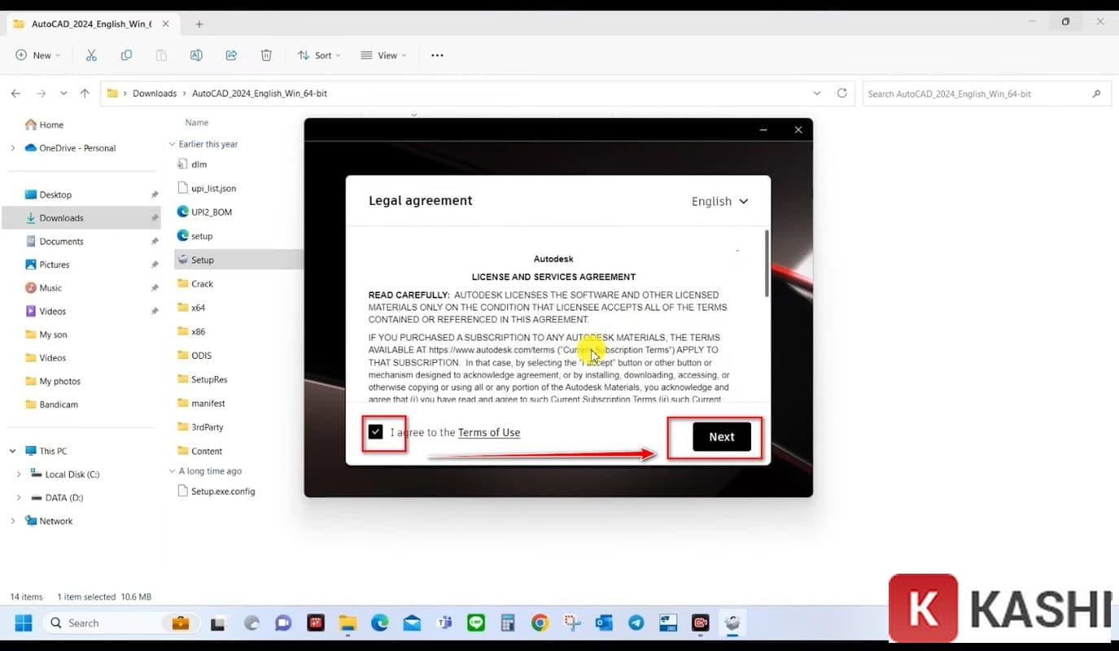1119x651 pixels.
Task: Expand the Network node
Action: pyautogui.click(x=12, y=521)
